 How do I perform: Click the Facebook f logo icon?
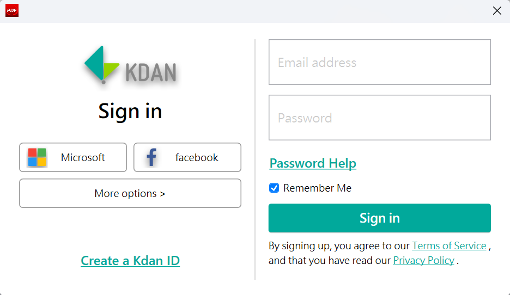click(x=151, y=157)
